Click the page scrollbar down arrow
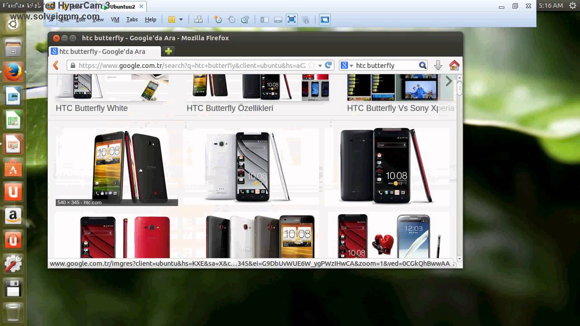Screen dimensions: 580x326 [x=459, y=259]
